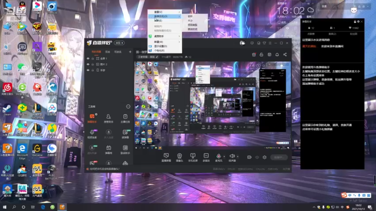376x211 pixels.
Task: Sort by 名称 in submenu
Action: point(195,16)
